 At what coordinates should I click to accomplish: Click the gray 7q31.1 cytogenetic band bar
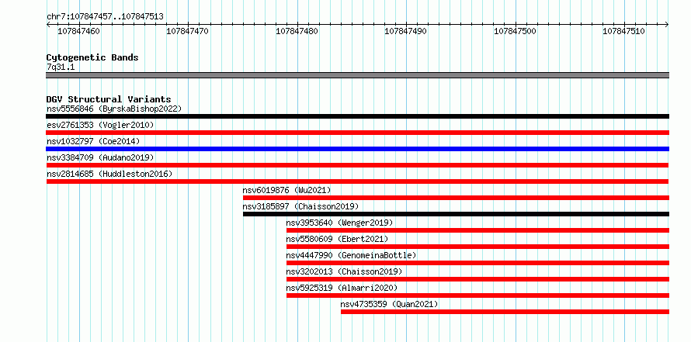[357, 75]
